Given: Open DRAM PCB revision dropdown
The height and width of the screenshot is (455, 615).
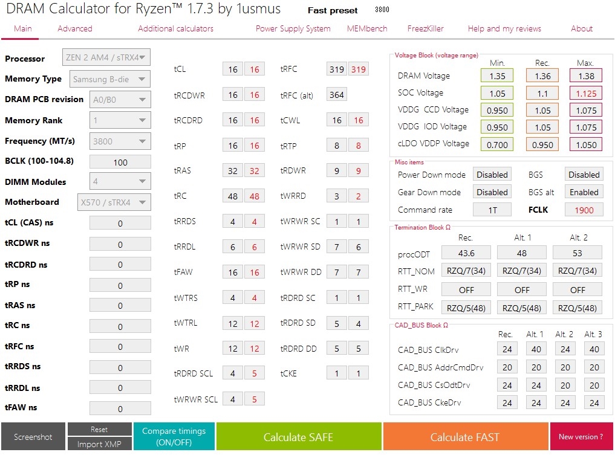Looking at the screenshot, I should [x=120, y=100].
